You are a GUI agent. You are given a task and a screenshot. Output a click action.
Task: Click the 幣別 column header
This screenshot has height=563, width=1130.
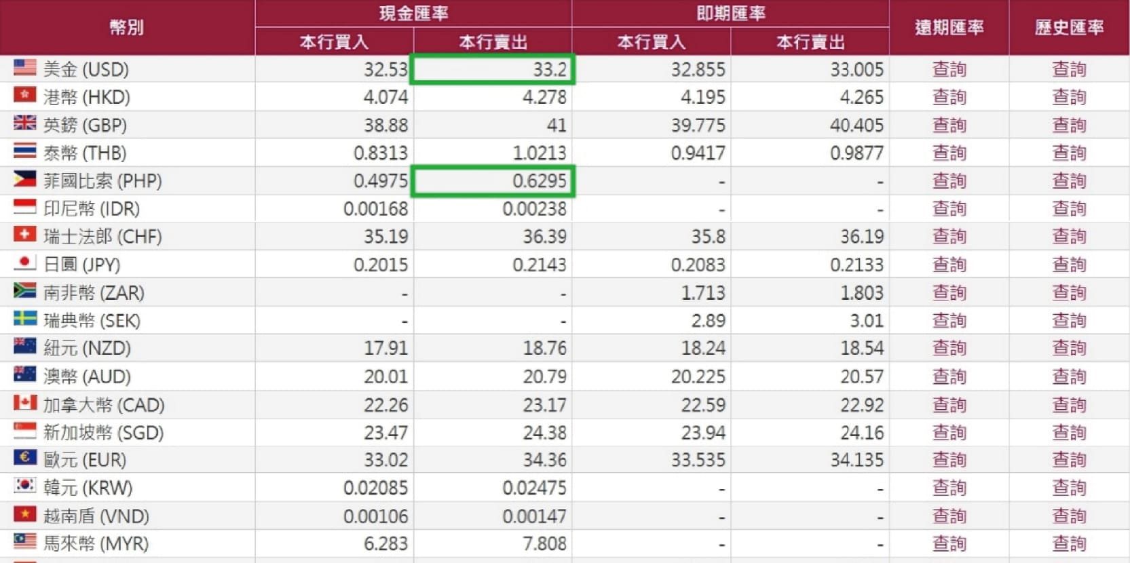pyautogui.click(x=127, y=27)
